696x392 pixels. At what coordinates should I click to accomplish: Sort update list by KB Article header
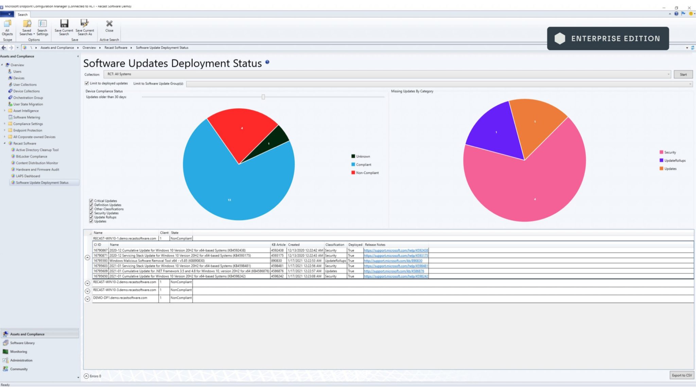coord(278,245)
